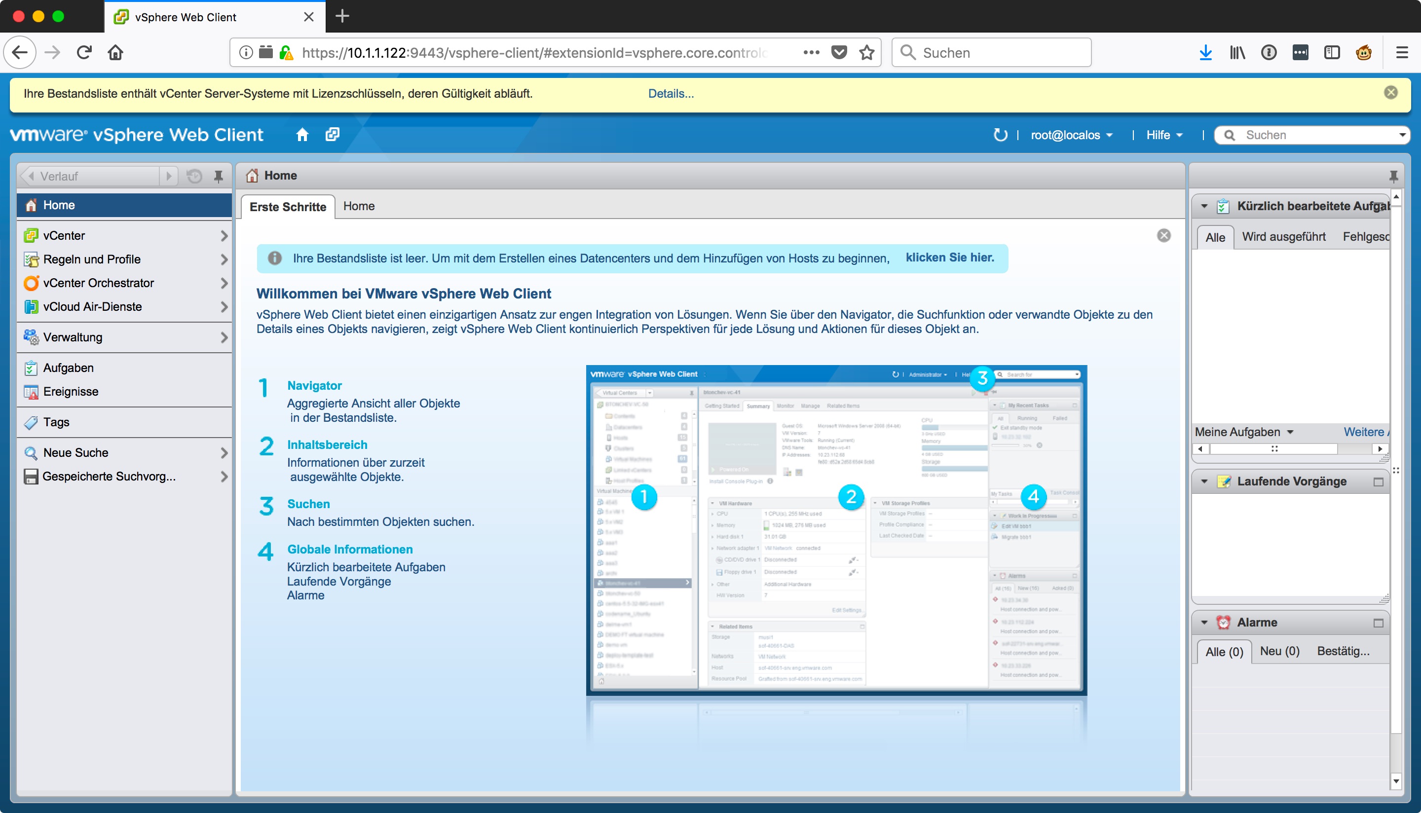This screenshot has height=813, width=1421.
Task: Open Aufgaben in the navigator
Action: [124, 368]
